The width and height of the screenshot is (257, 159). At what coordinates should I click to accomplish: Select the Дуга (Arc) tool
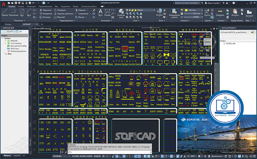29,12
